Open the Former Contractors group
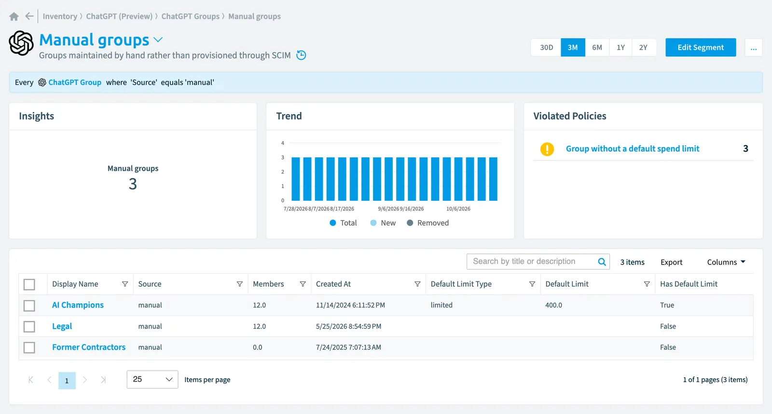Screen dimensions: 772x414 tap(89, 347)
